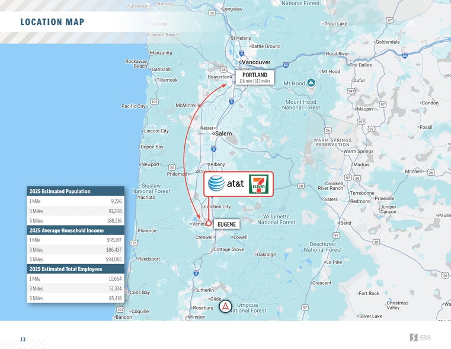
Task: Select the Umpqua National Forest marker icon
Action: [225, 306]
